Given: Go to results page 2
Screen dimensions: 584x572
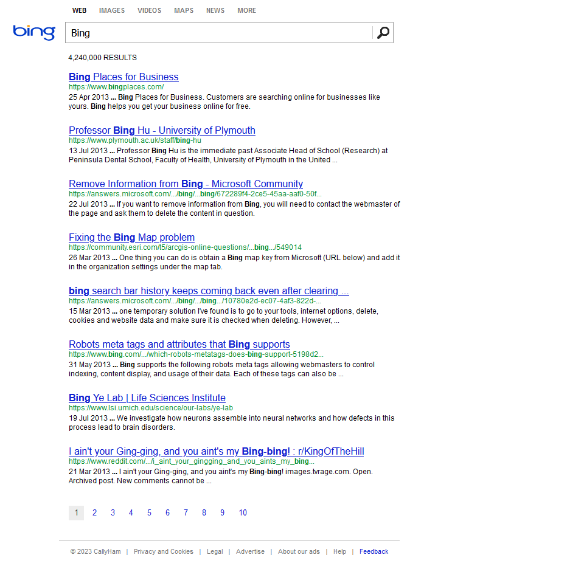Looking at the screenshot, I should coord(95,513).
